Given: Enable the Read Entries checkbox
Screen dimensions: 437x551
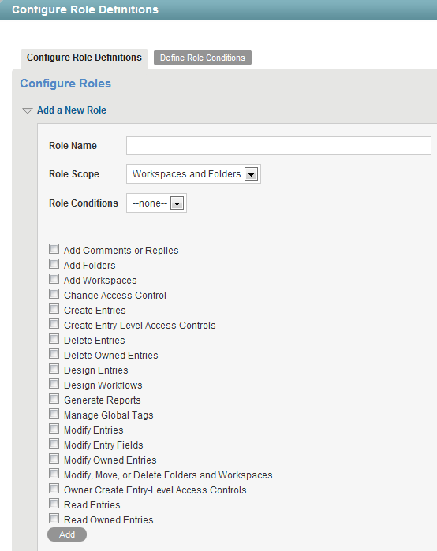Looking at the screenshot, I should (x=54, y=504).
